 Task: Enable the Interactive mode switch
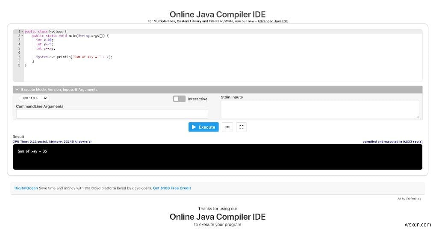click(179, 99)
